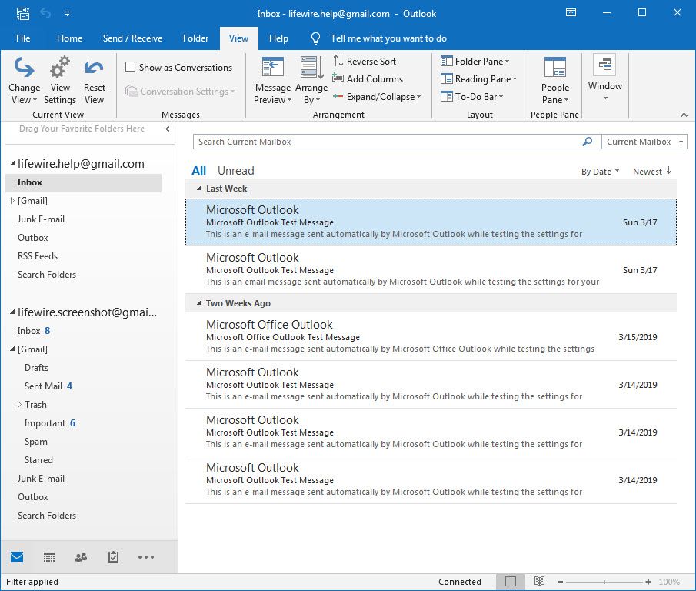The height and width of the screenshot is (591, 696).
Task: Switch to People view
Action: pos(81,557)
